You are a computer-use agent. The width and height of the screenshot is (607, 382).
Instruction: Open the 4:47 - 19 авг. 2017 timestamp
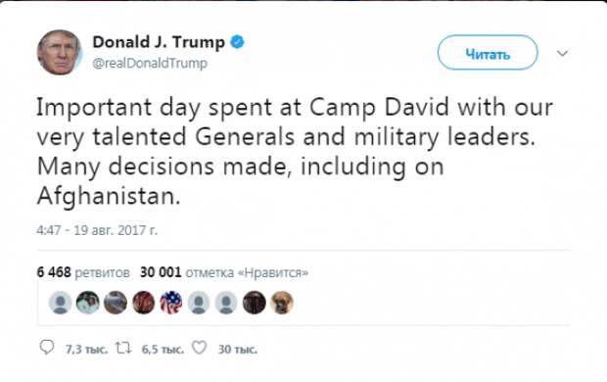tap(97, 230)
